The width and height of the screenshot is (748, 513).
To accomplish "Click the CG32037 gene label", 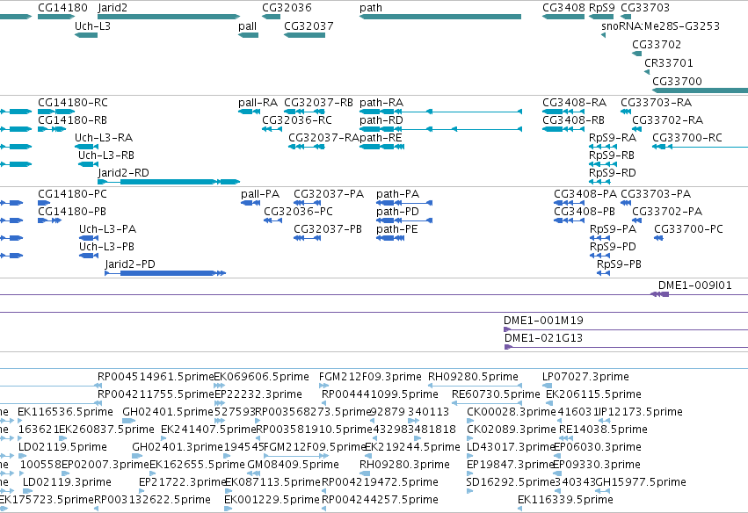I will tap(309, 26).
